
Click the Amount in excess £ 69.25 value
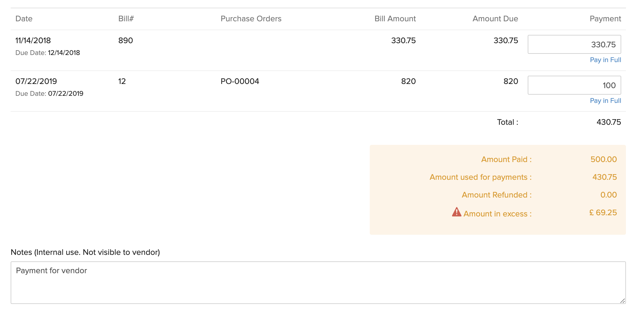[603, 213]
